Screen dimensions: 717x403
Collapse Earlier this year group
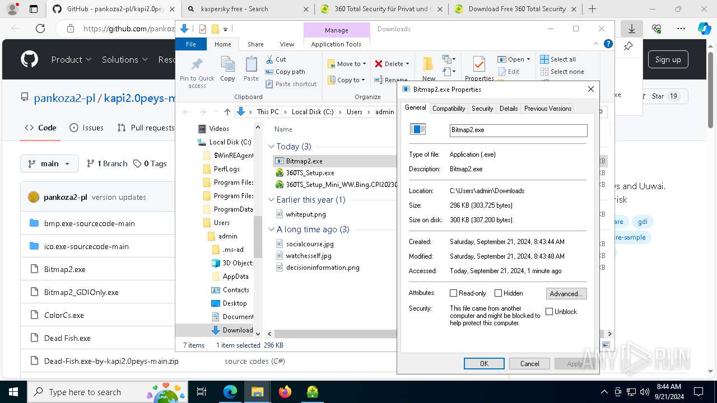pos(272,200)
